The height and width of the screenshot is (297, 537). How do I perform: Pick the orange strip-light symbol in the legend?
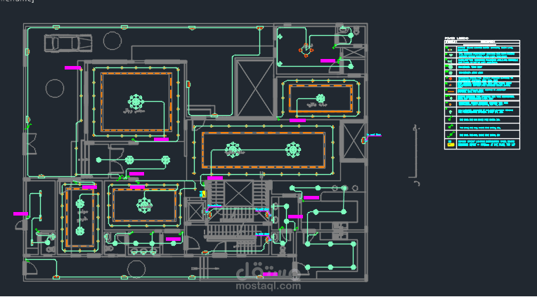[451, 91]
